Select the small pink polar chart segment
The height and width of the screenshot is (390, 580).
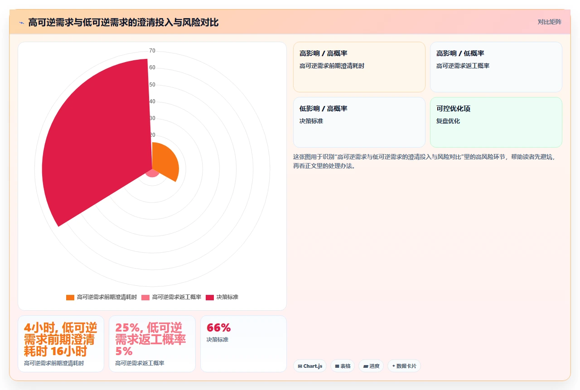152,173
